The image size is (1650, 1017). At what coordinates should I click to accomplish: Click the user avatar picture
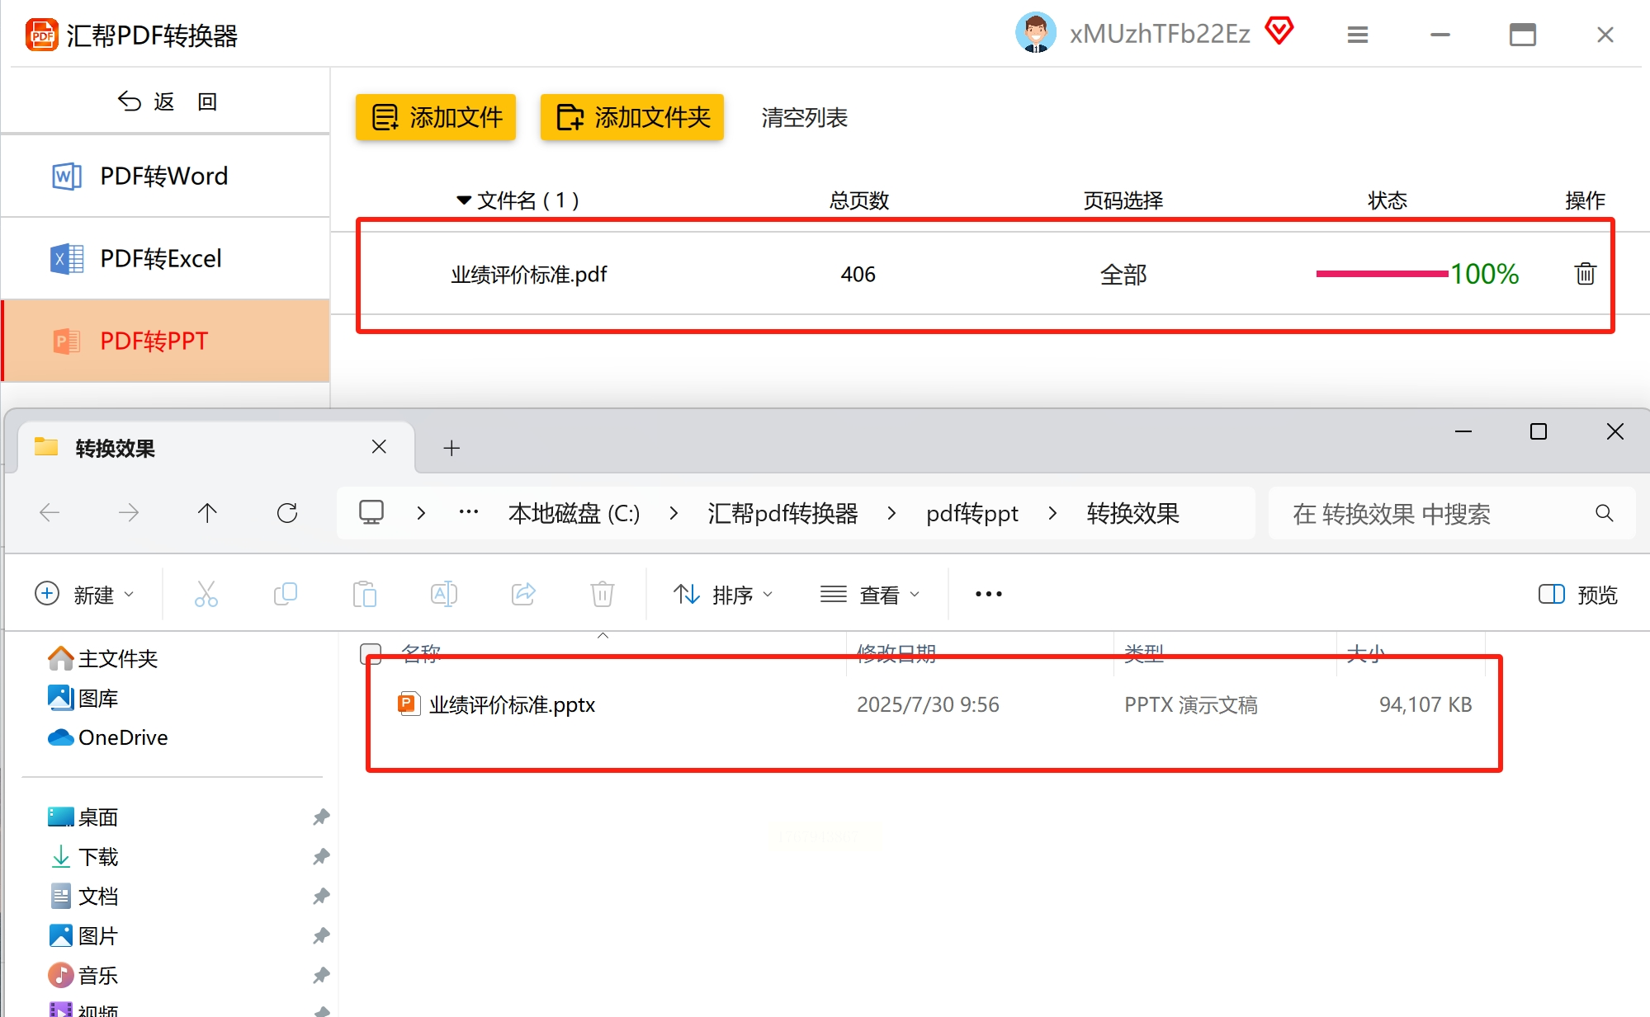(1035, 33)
